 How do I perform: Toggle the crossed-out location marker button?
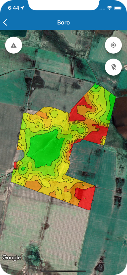pyautogui.click(x=113, y=67)
